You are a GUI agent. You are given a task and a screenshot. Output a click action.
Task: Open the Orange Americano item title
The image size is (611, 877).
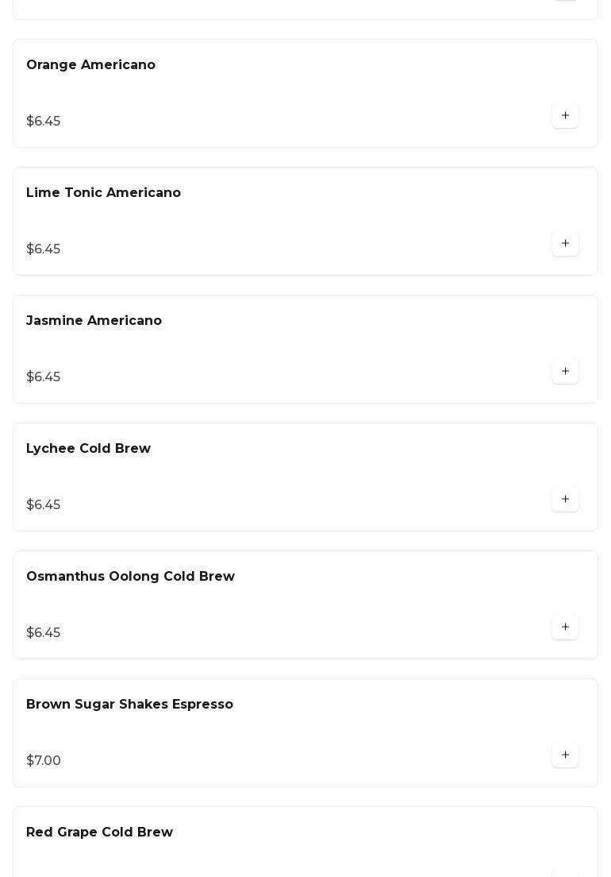[90, 65]
